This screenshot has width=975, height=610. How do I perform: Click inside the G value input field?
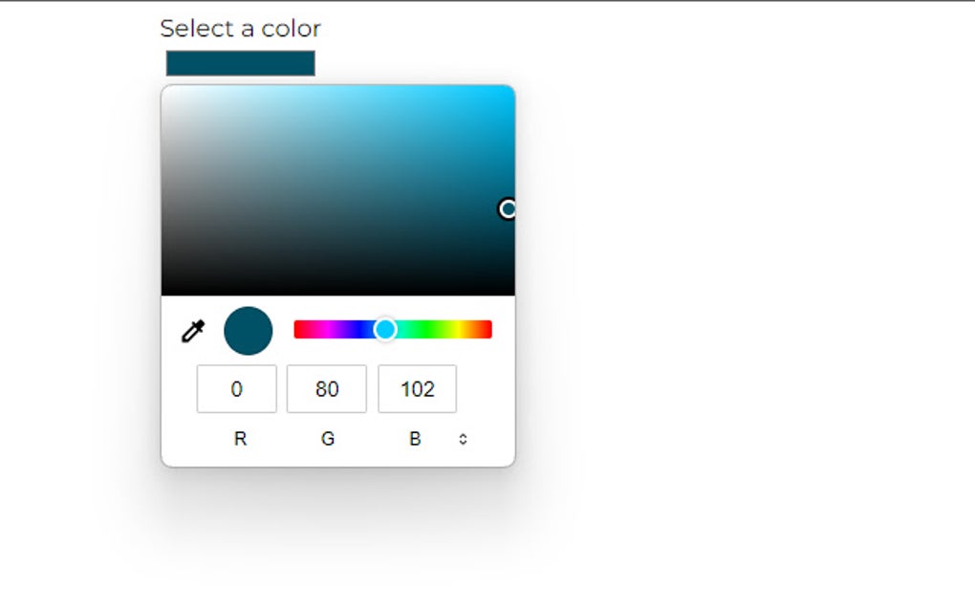point(326,388)
